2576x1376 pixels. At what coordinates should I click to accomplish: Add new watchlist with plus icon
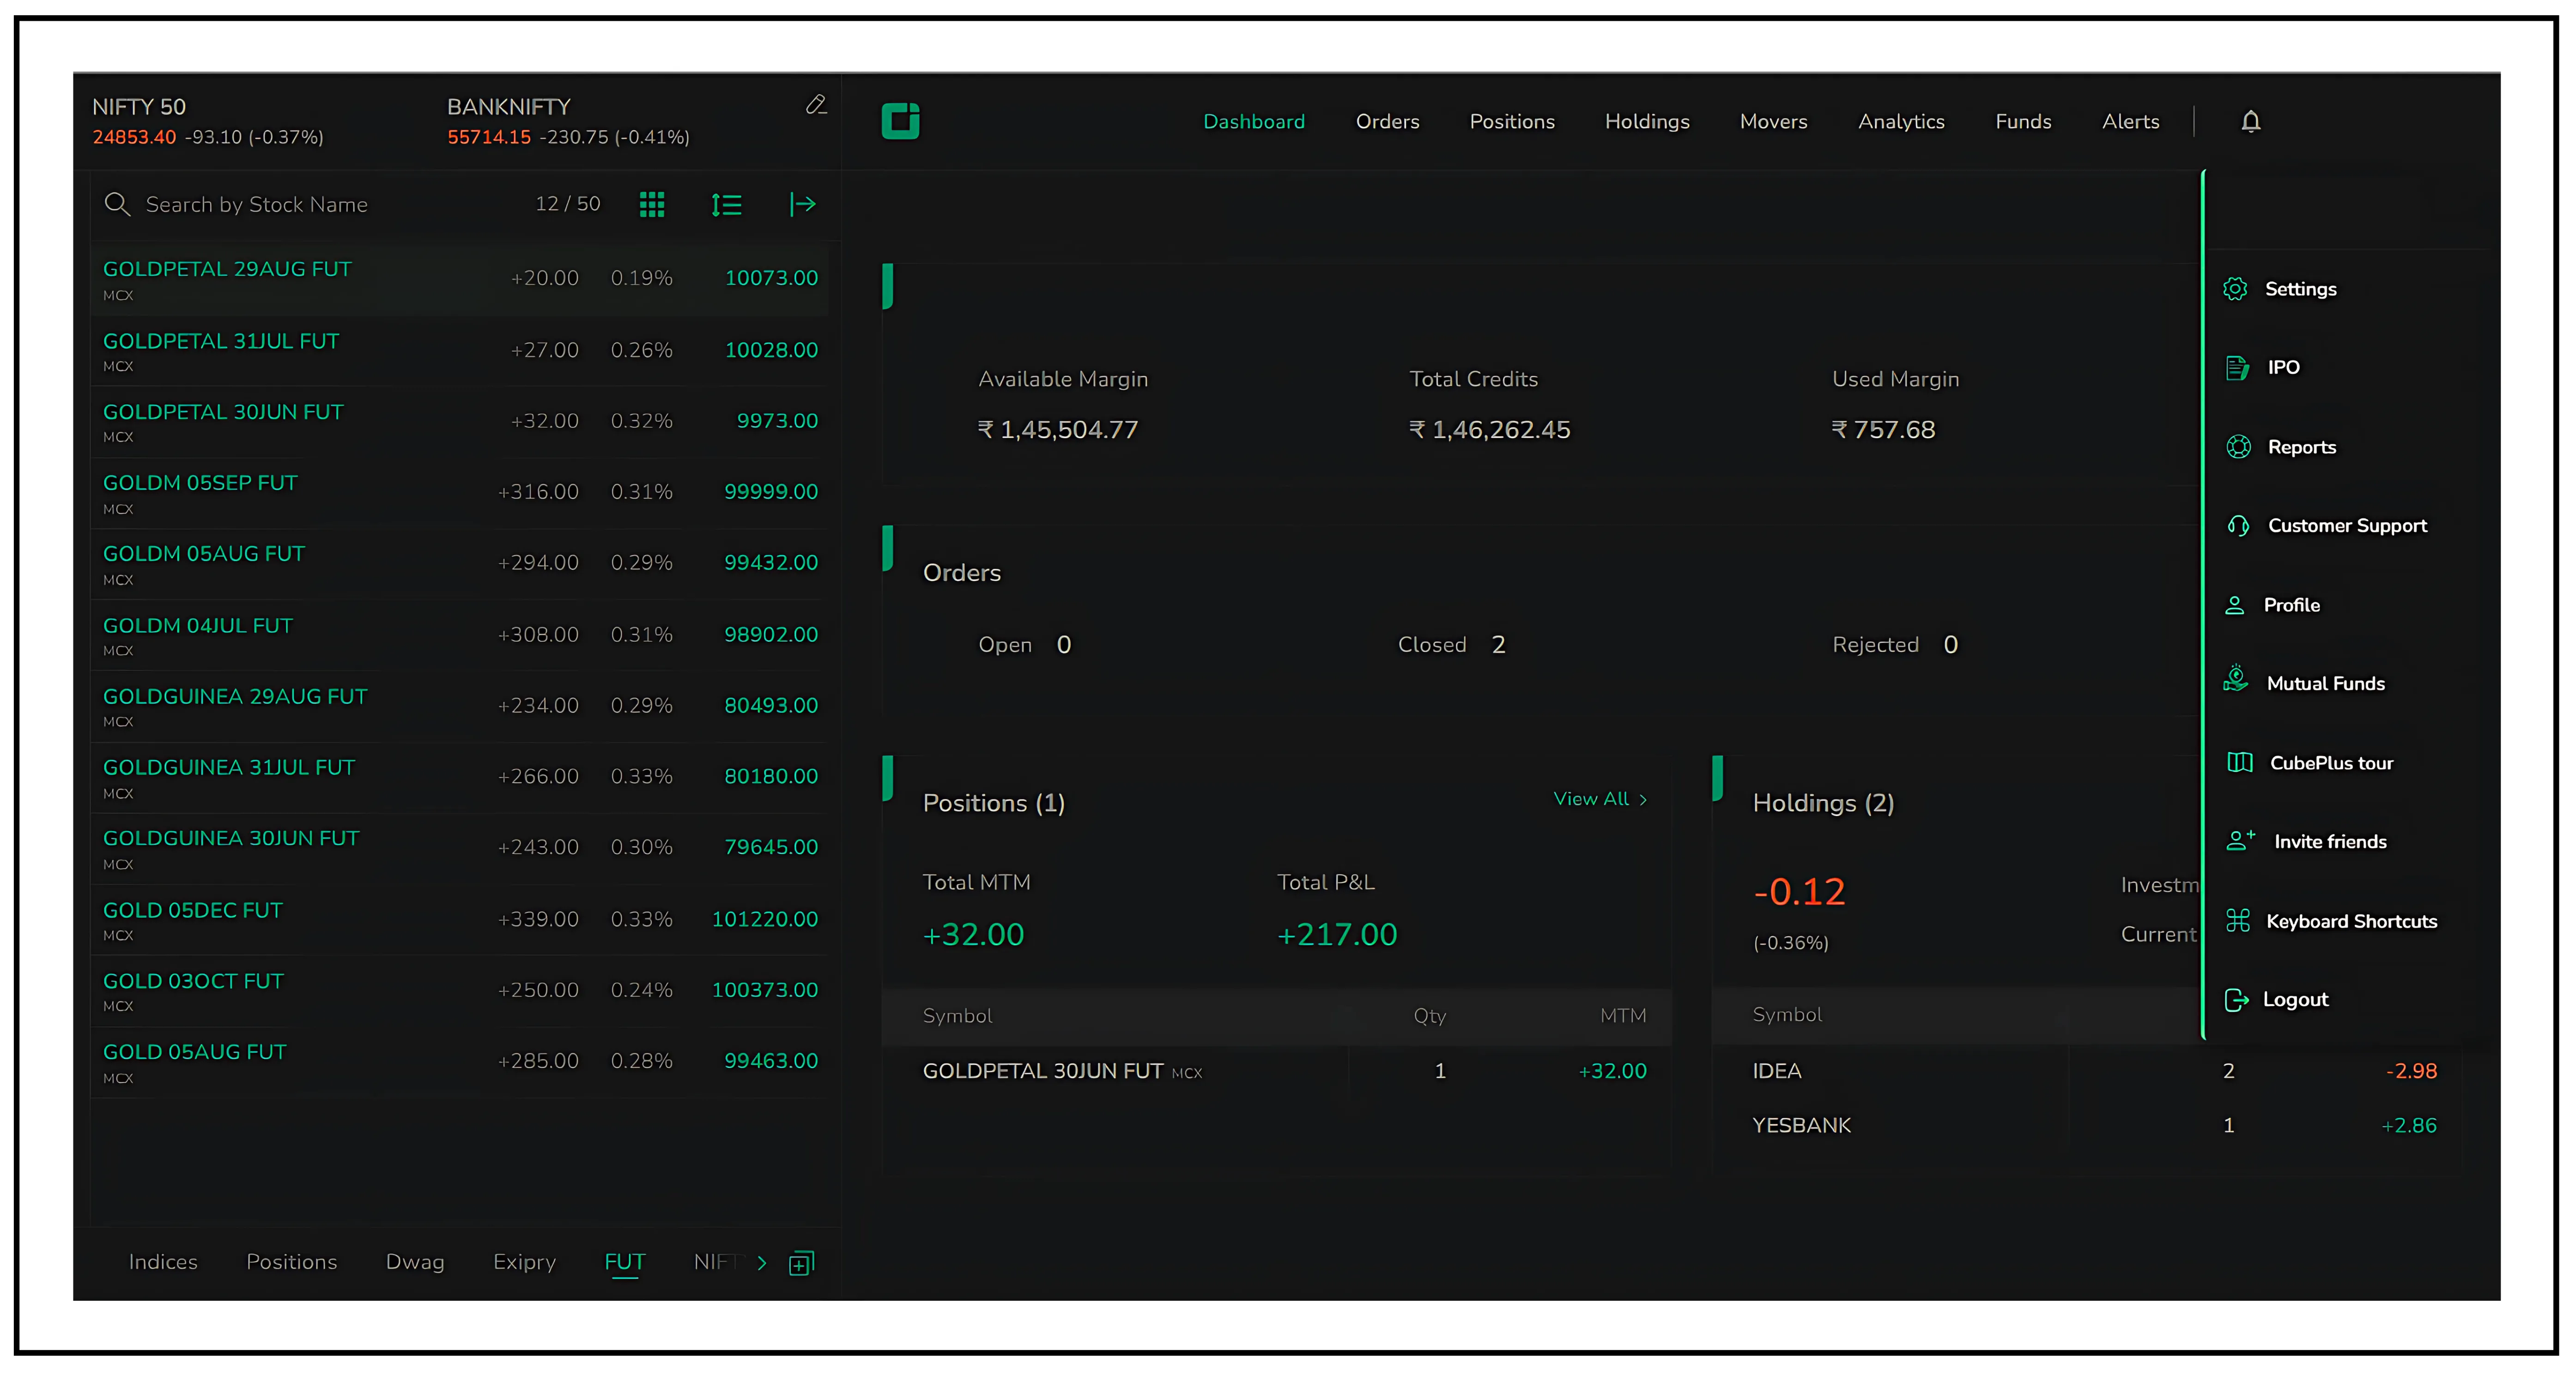coord(801,1264)
